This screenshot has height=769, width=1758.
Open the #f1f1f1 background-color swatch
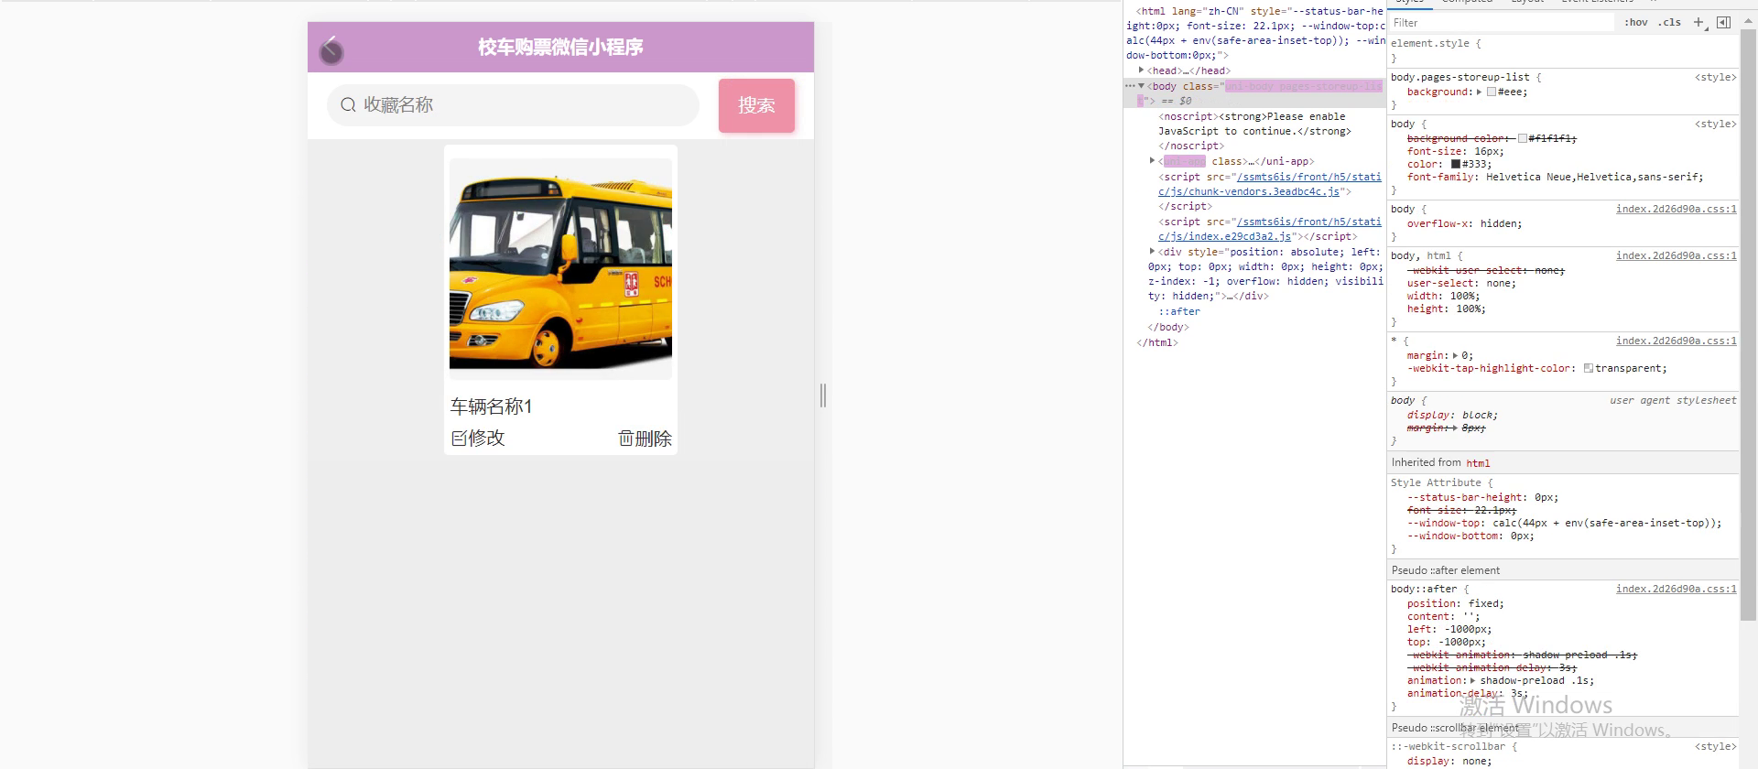point(1523,138)
